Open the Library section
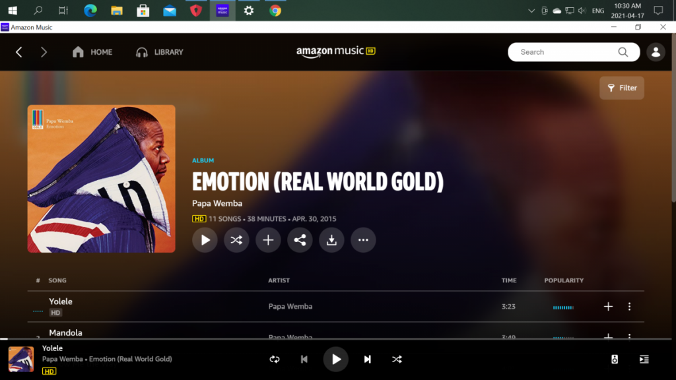This screenshot has width=676, height=380. [160, 52]
